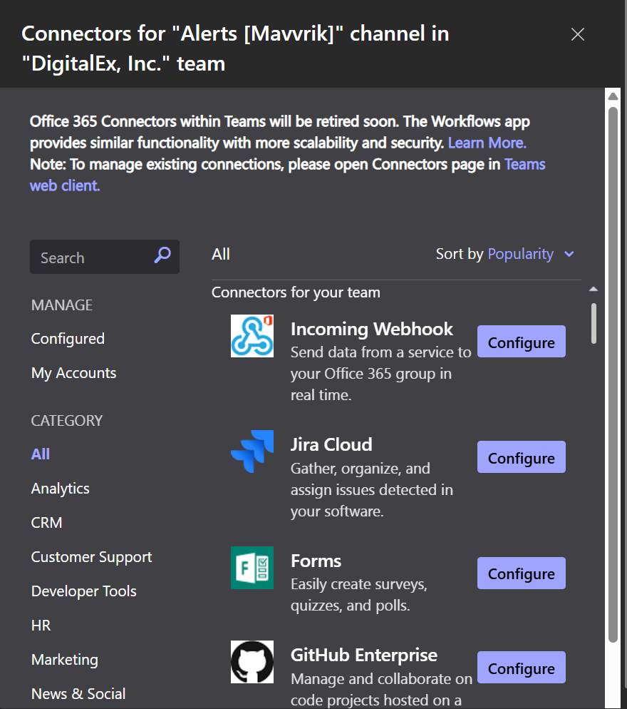Select the Configured manage item

tap(68, 339)
